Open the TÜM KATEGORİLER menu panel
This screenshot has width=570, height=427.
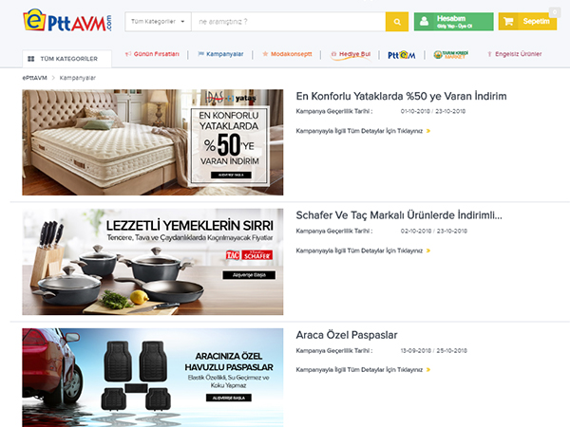click(x=66, y=59)
